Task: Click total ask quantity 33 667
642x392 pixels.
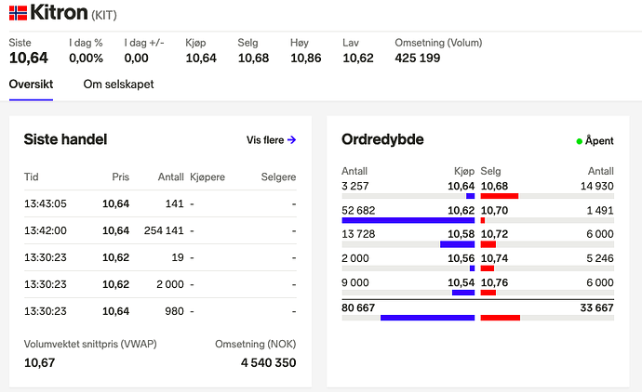Action: [x=597, y=307]
